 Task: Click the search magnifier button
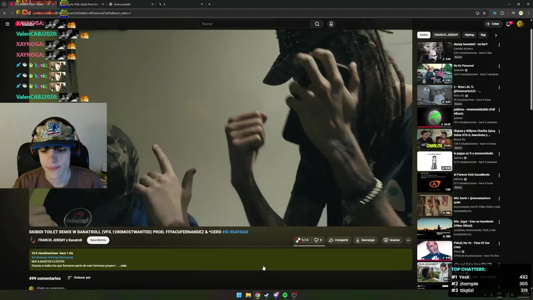317,24
